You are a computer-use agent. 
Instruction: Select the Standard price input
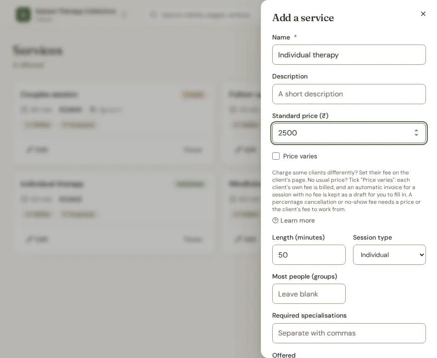tap(349, 133)
